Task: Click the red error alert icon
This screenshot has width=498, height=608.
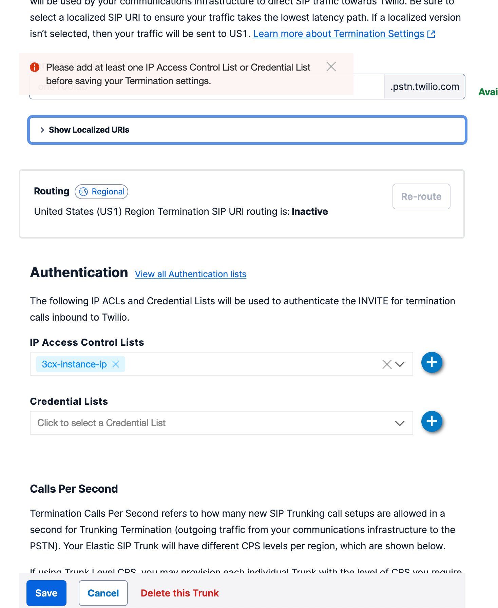Action: (35, 67)
